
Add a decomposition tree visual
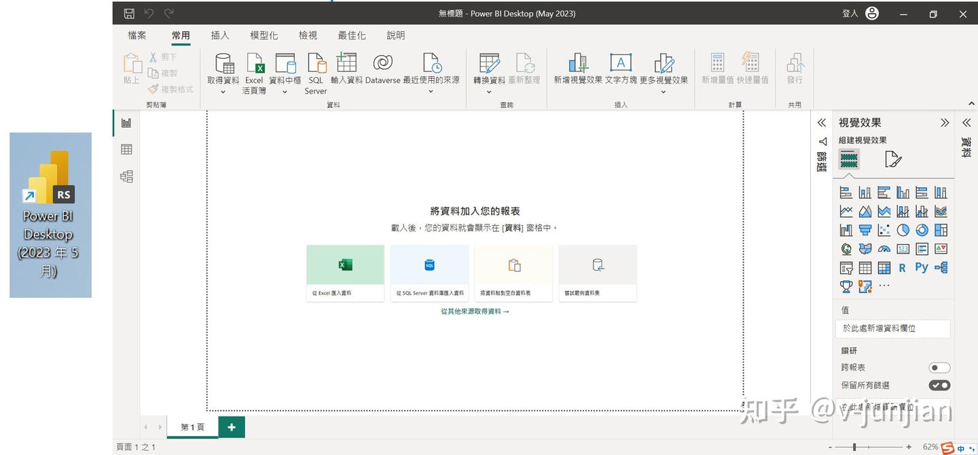point(941,268)
